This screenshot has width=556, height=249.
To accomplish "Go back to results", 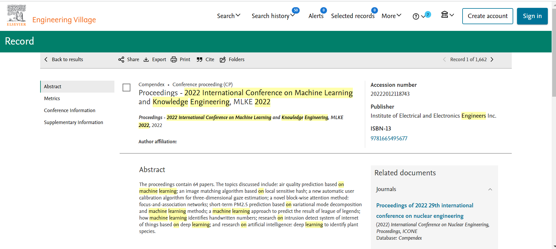I will (x=64, y=59).
